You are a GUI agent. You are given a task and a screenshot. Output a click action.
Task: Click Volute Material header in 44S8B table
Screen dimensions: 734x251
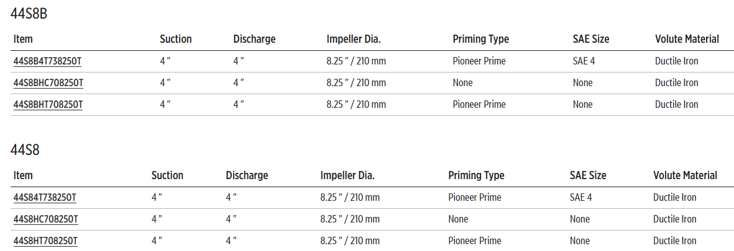tap(687, 39)
